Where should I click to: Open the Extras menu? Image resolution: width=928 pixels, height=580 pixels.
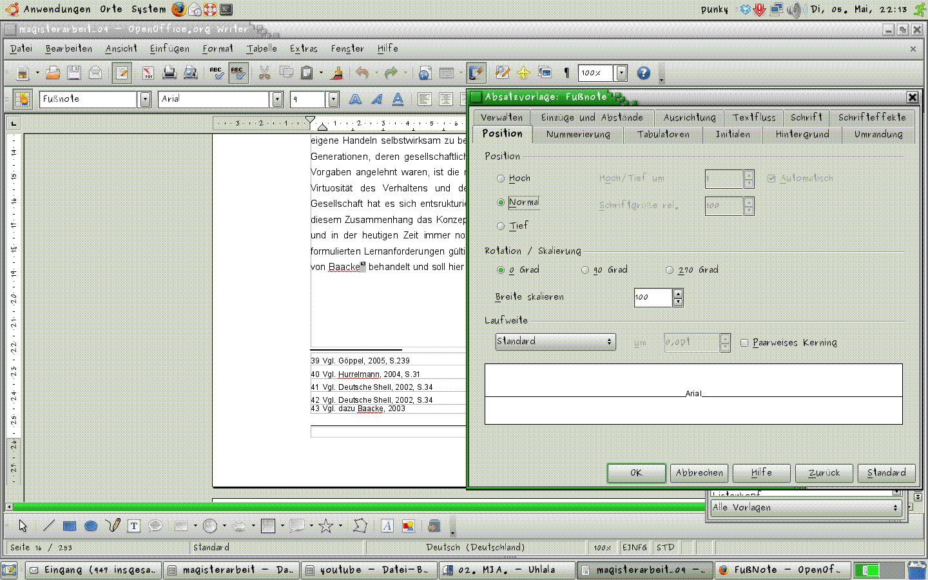tap(303, 48)
